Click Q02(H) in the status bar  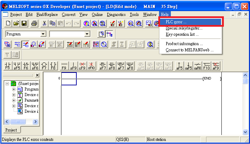click(122, 139)
